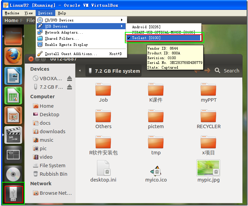248x206 pixels.
Task: Expand the USB Devices submenu
Action: click(x=82, y=26)
